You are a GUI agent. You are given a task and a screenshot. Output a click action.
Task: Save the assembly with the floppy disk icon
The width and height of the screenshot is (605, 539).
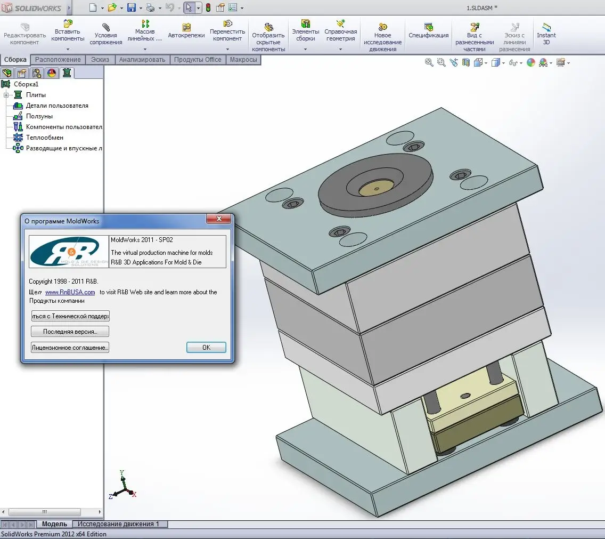132,7
